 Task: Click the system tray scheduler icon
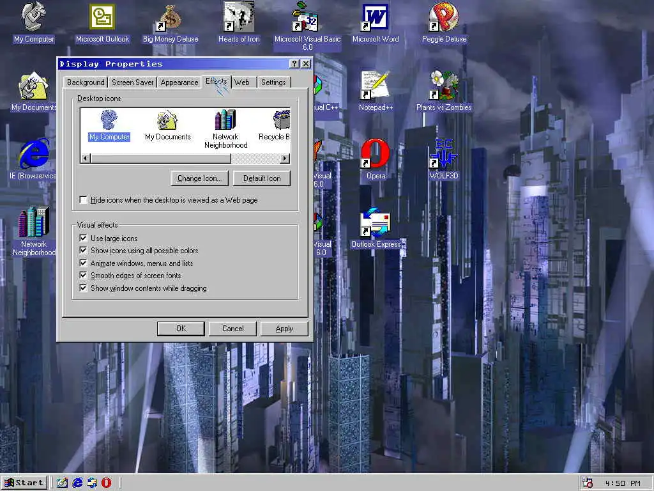coord(588,483)
